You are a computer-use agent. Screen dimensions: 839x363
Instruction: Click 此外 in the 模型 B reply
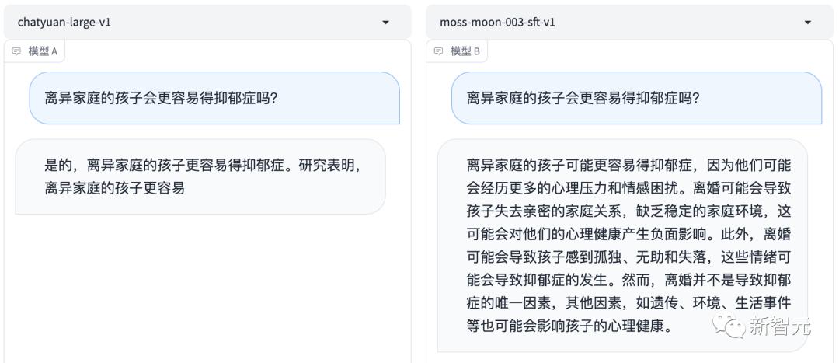click(736, 234)
